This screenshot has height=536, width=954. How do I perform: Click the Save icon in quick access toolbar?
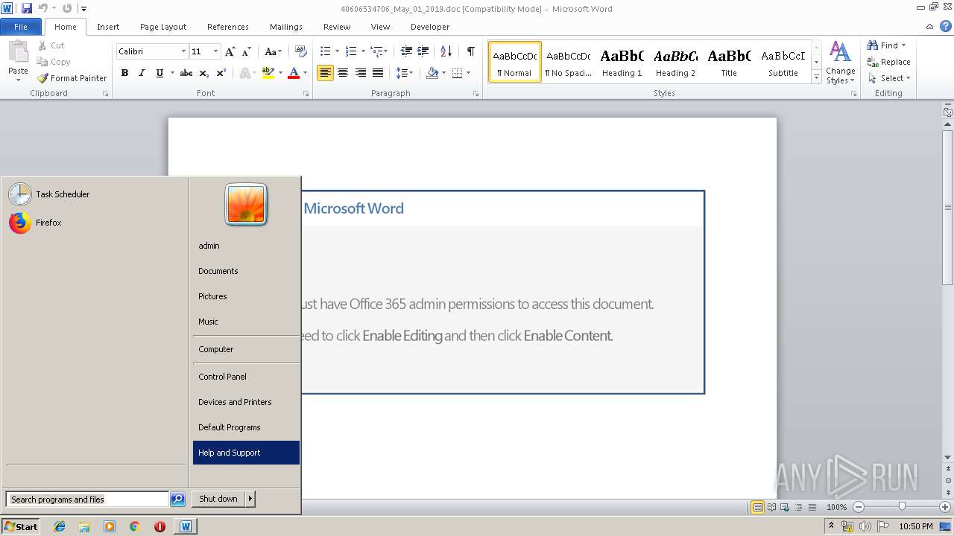27,9
